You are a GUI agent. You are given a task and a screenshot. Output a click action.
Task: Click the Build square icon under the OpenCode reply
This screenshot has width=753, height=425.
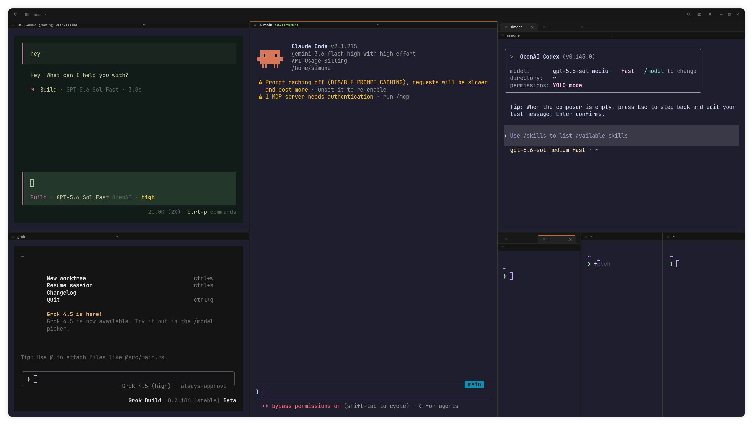click(x=32, y=90)
